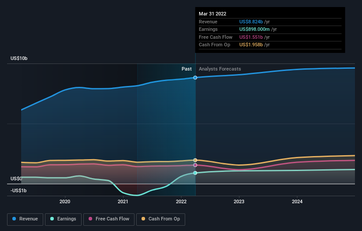
Task: Click the Earnings row label in tooltip
Action: tap(208, 29)
